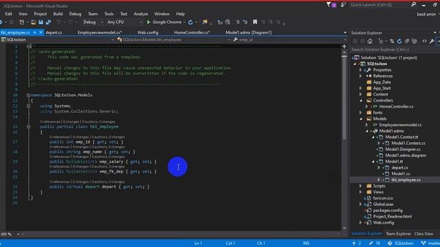Viewport: 440px width, 247px height.
Task: Close the tbl_employee.cs tab
Action: tap(41, 32)
